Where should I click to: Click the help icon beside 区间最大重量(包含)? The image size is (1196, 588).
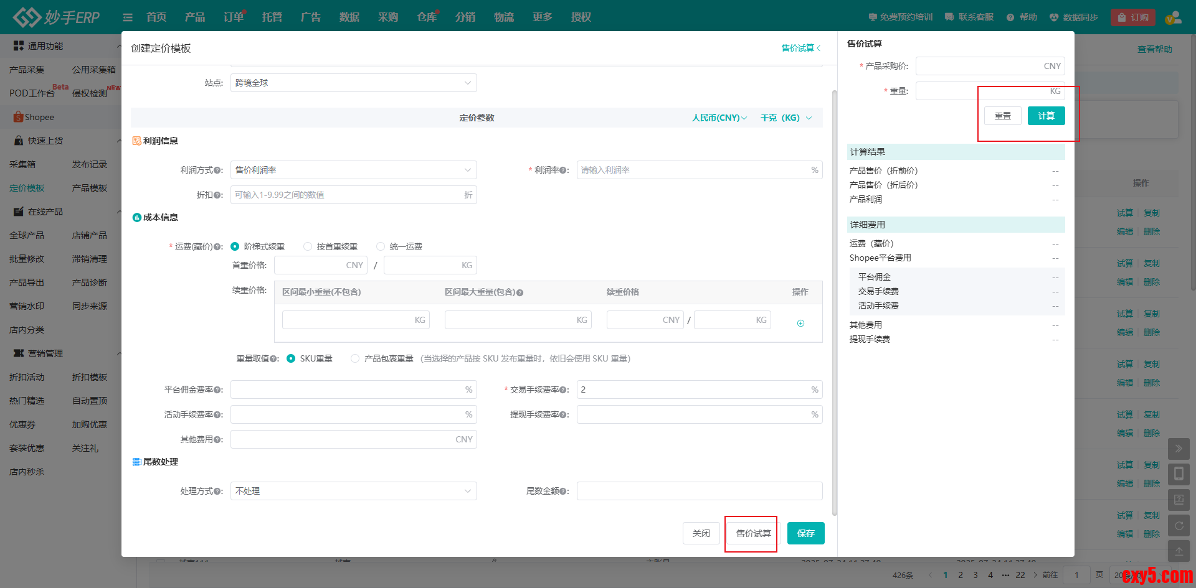pos(520,292)
